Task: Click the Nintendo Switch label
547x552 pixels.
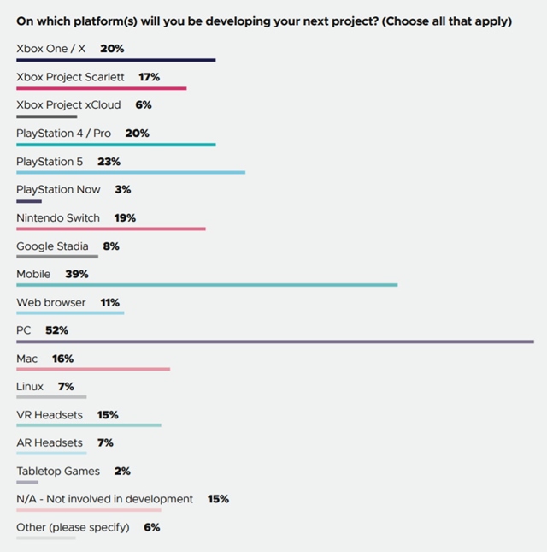Action: click(58, 217)
